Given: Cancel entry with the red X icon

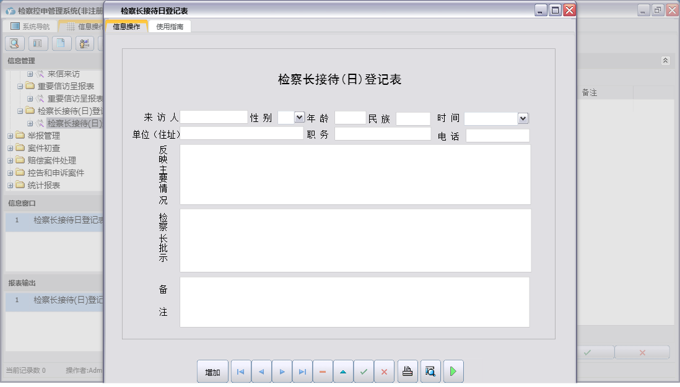Looking at the screenshot, I should (384, 372).
